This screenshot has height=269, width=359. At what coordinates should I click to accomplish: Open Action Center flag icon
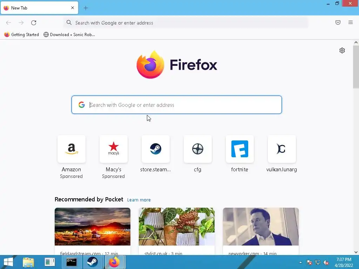[x=309, y=262]
